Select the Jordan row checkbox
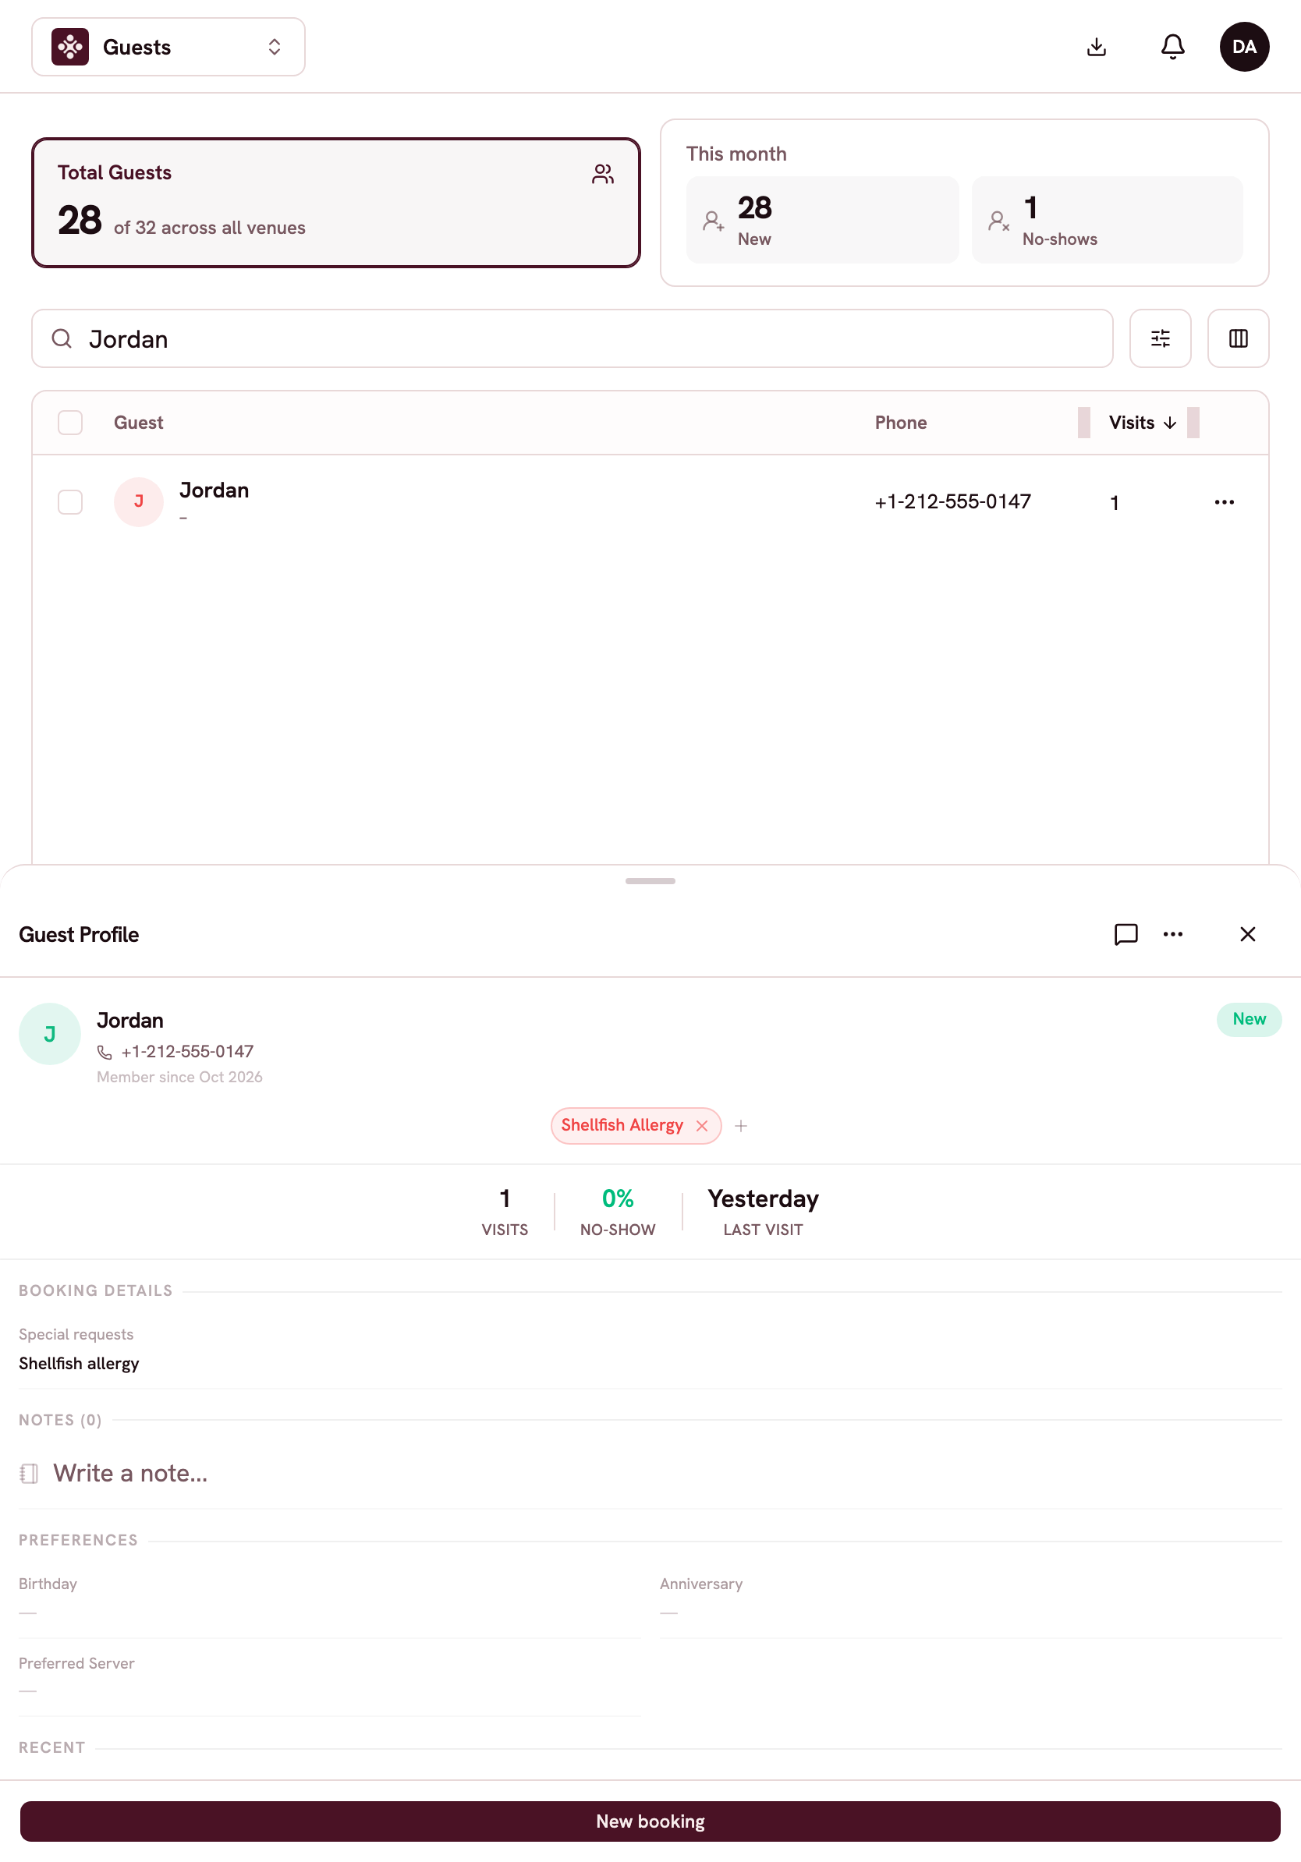The image size is (1301, 1862). click(x=70, y=502)
